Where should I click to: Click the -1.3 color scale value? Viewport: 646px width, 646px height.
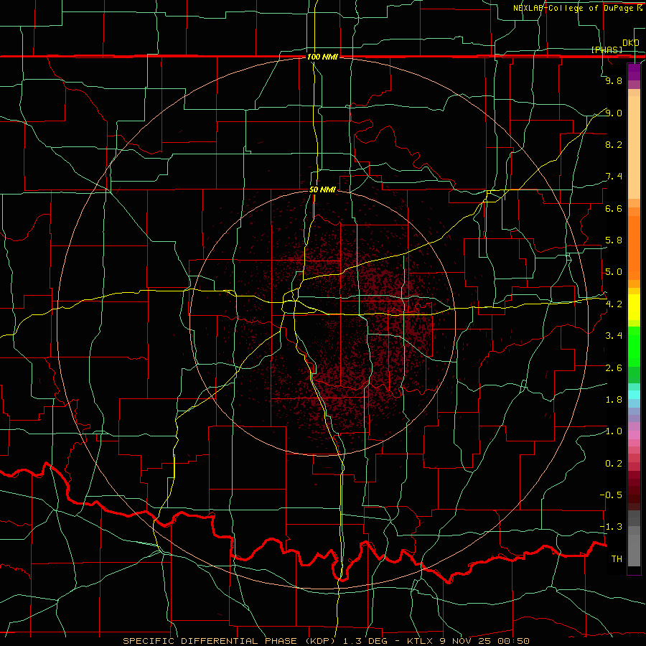[x=611, y=527]
